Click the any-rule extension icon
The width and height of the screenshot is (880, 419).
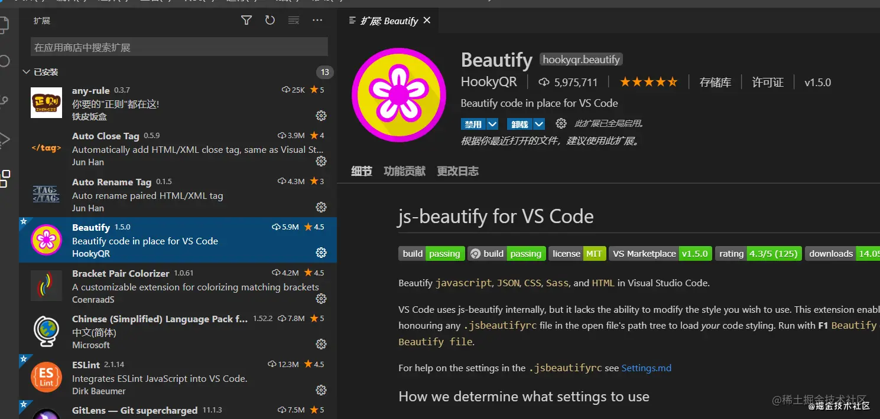pos(46,103)
